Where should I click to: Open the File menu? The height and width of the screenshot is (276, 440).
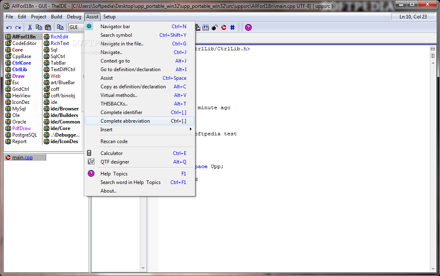(x=9, y=17)
